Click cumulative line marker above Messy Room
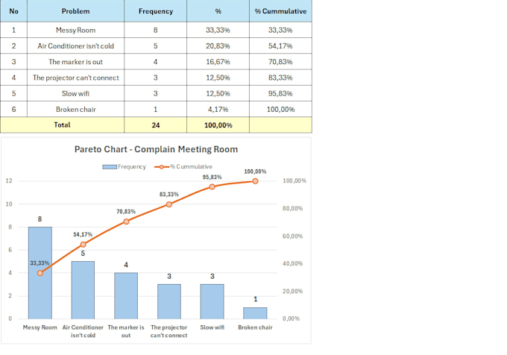507x355 pixels. point(40,273)
